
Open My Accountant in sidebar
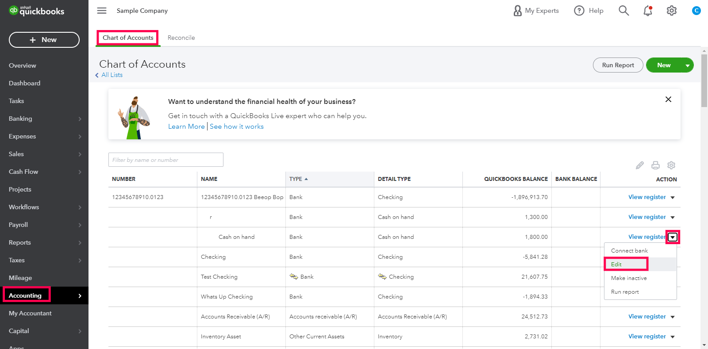30,313
